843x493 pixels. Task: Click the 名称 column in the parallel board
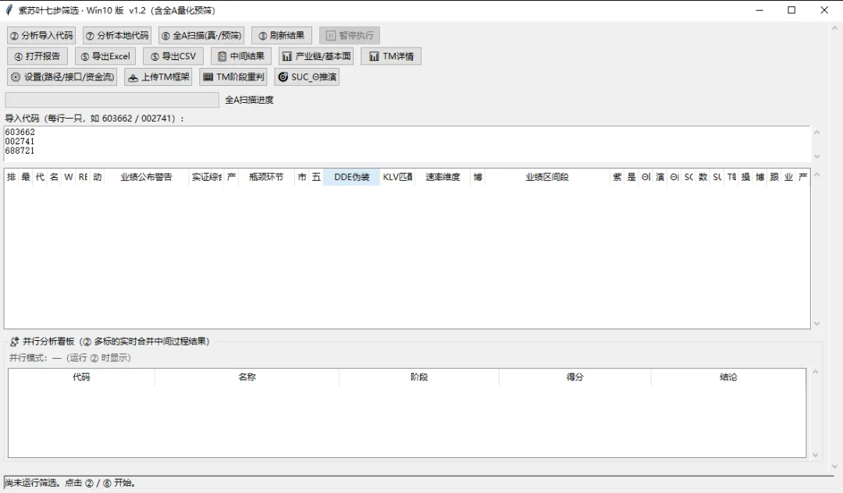pyautogui.click(x=247, y=377)
